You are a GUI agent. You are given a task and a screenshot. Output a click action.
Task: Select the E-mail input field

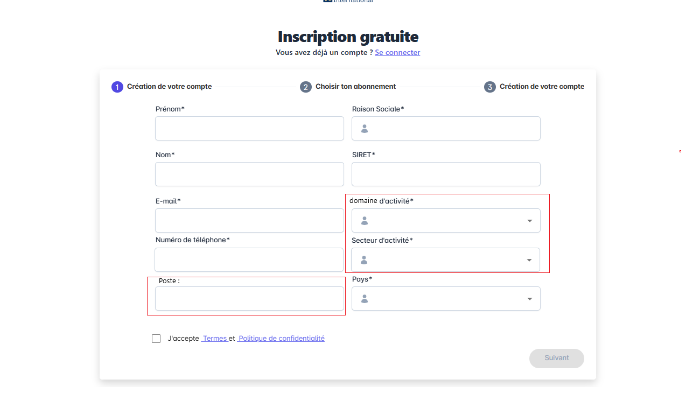tap(249, 221)
